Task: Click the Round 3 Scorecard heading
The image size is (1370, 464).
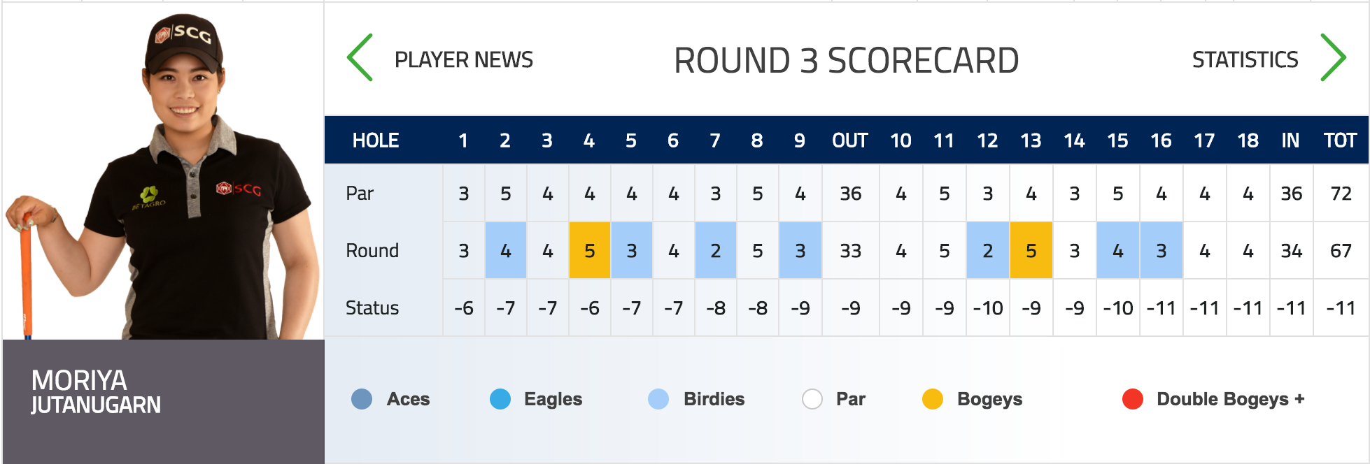Action: point(846,61)
